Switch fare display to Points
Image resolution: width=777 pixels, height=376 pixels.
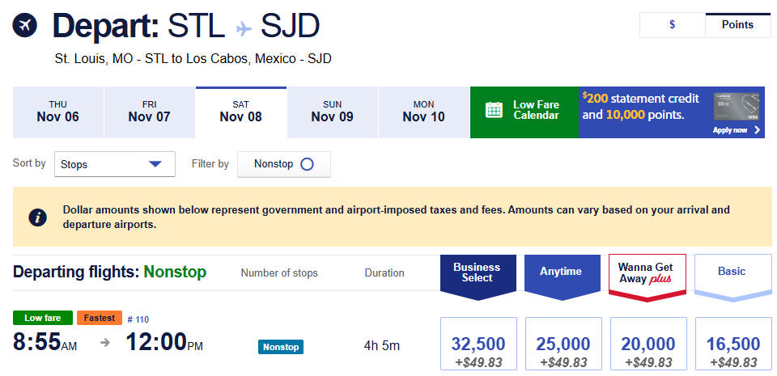737,25
